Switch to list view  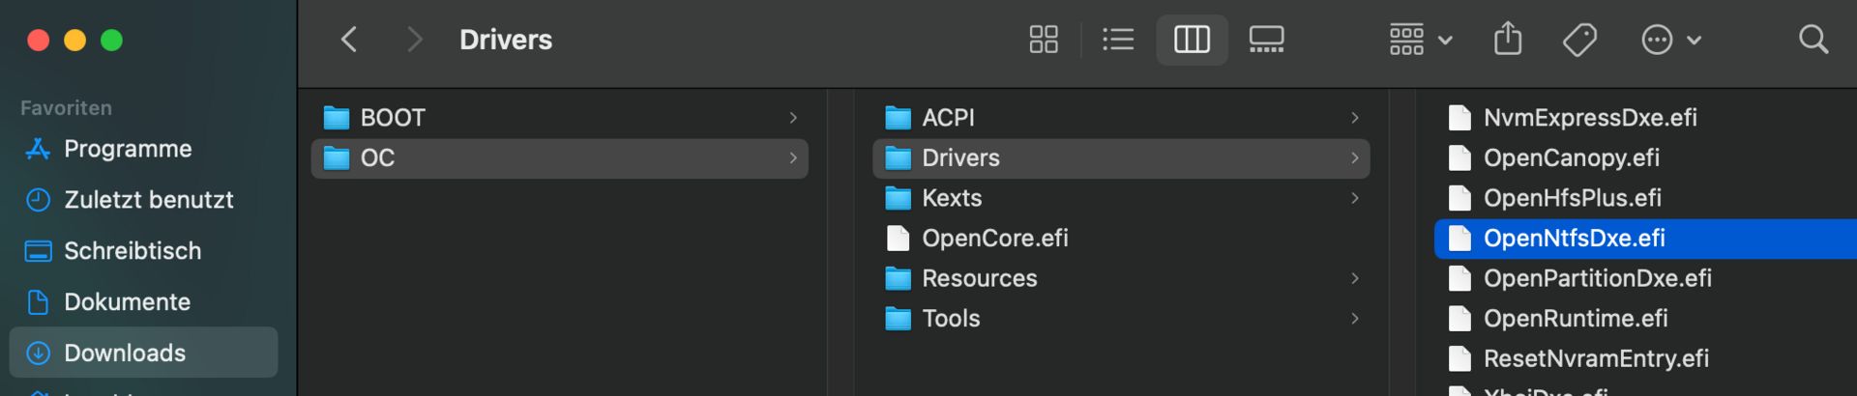coord(1118,40)
